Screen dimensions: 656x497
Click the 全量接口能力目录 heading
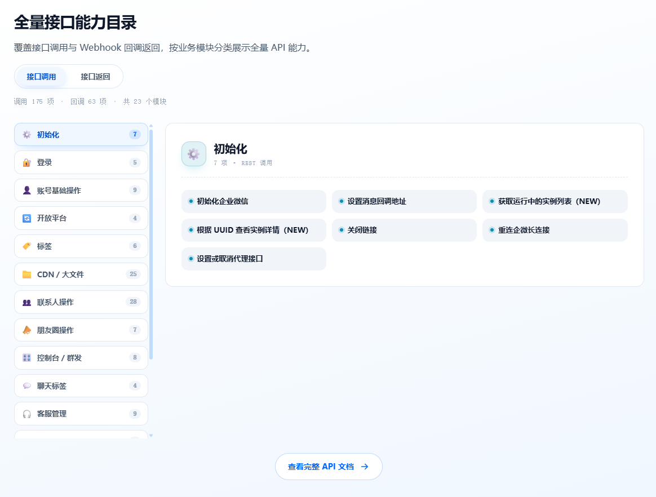(76, 22)
